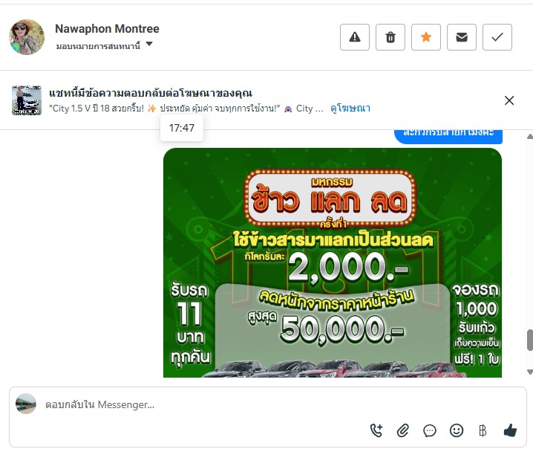Open the green rice promotion image

click(333, 262)
